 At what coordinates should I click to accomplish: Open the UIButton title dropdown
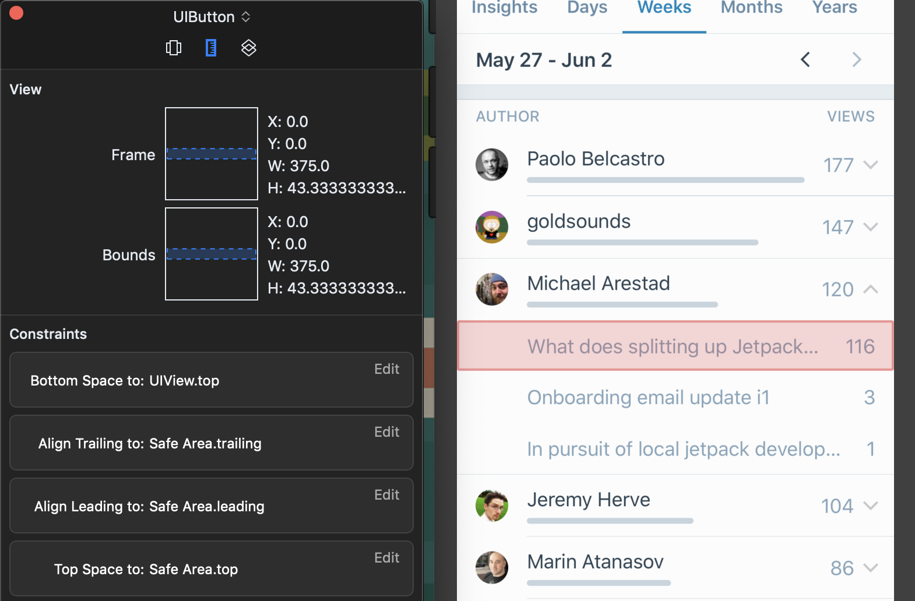(x=212, y=17)
